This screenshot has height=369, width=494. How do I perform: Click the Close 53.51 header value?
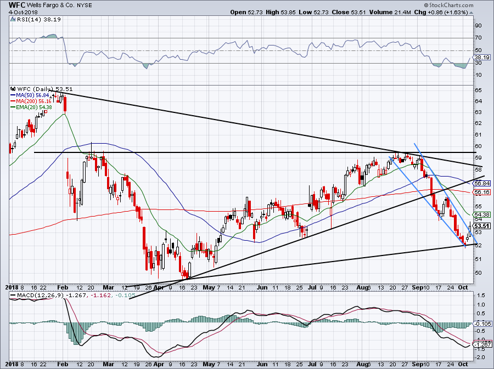coord(349,12)
